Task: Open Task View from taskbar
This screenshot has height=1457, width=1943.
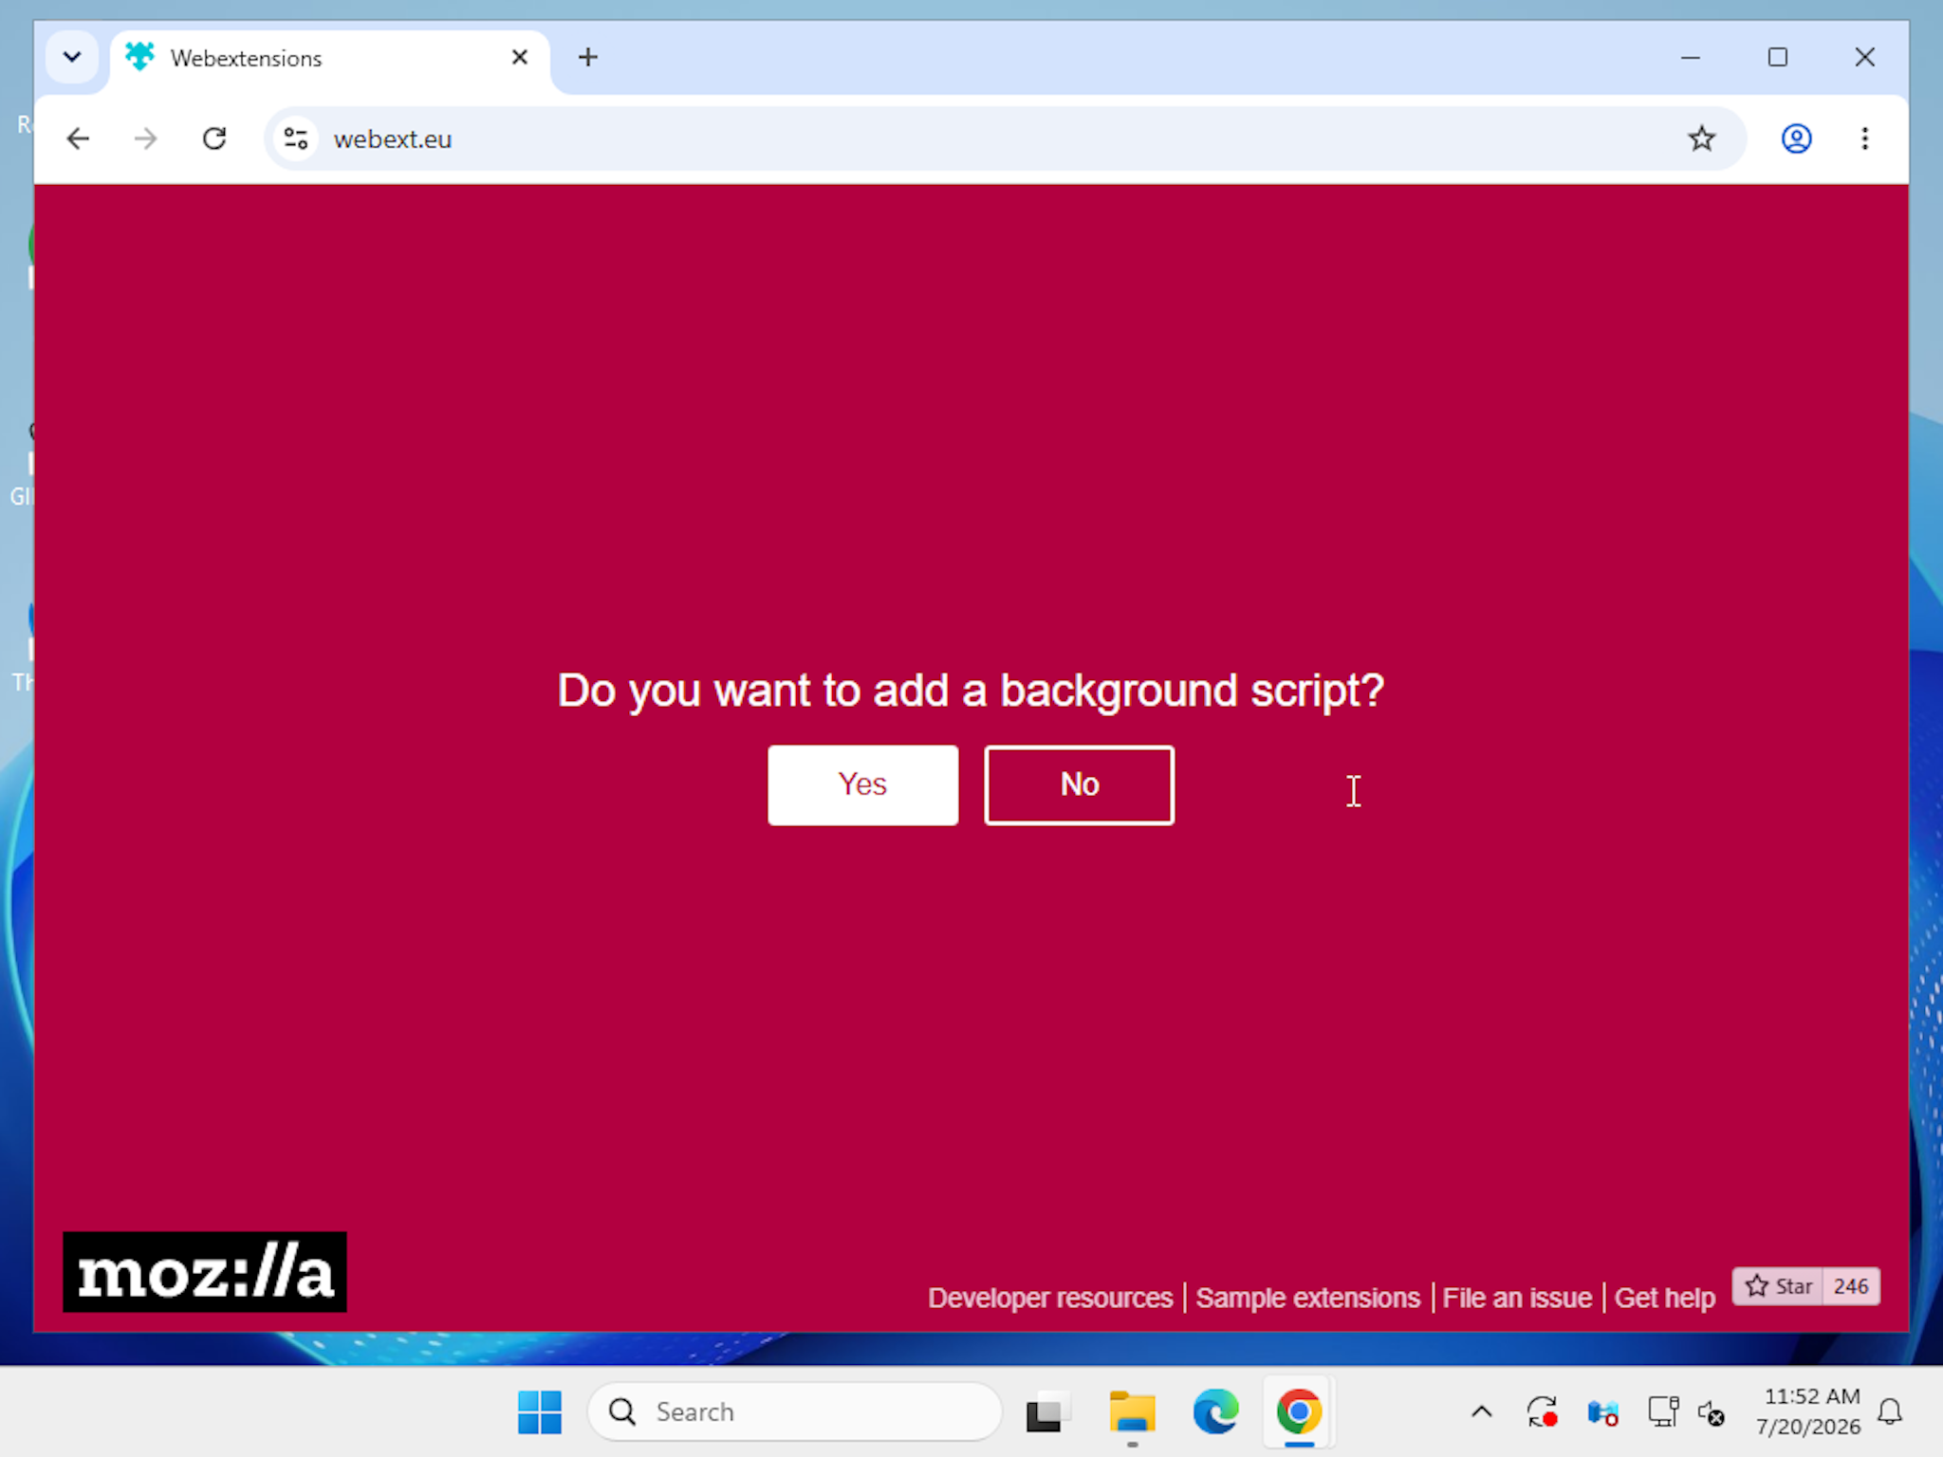Action: tap(1047, 1411)
